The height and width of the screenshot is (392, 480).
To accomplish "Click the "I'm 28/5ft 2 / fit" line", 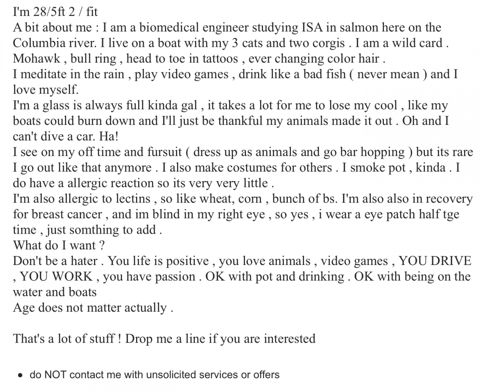I will pyautogui.click(x=55, y=12).
